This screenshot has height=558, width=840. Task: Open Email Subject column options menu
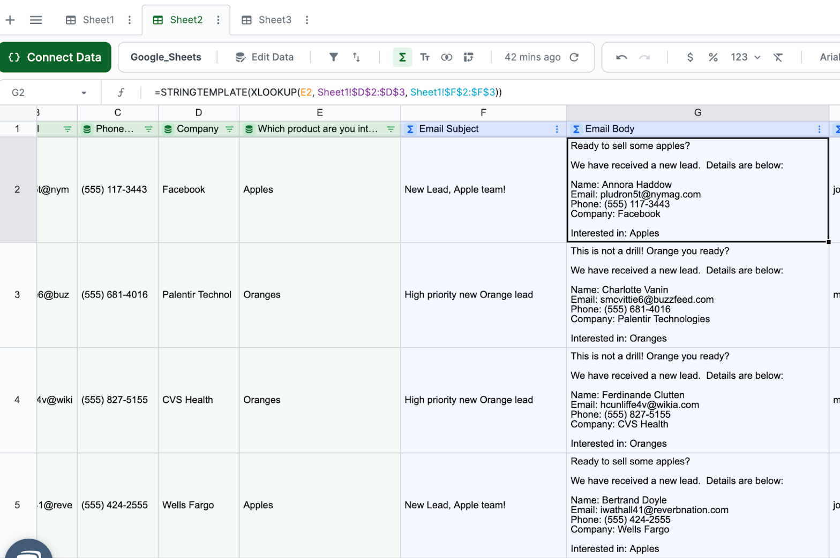[557, 129]
